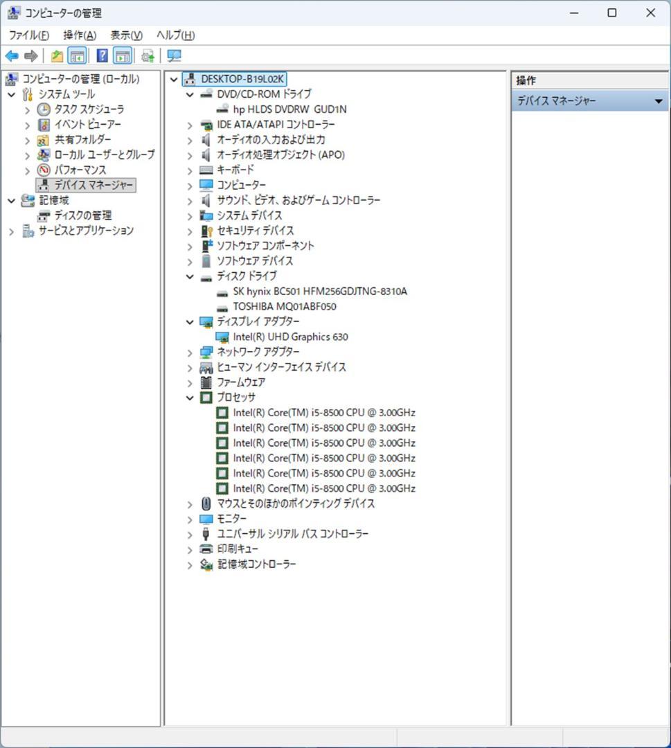Expand the キーボード node

tap(189, 170)
